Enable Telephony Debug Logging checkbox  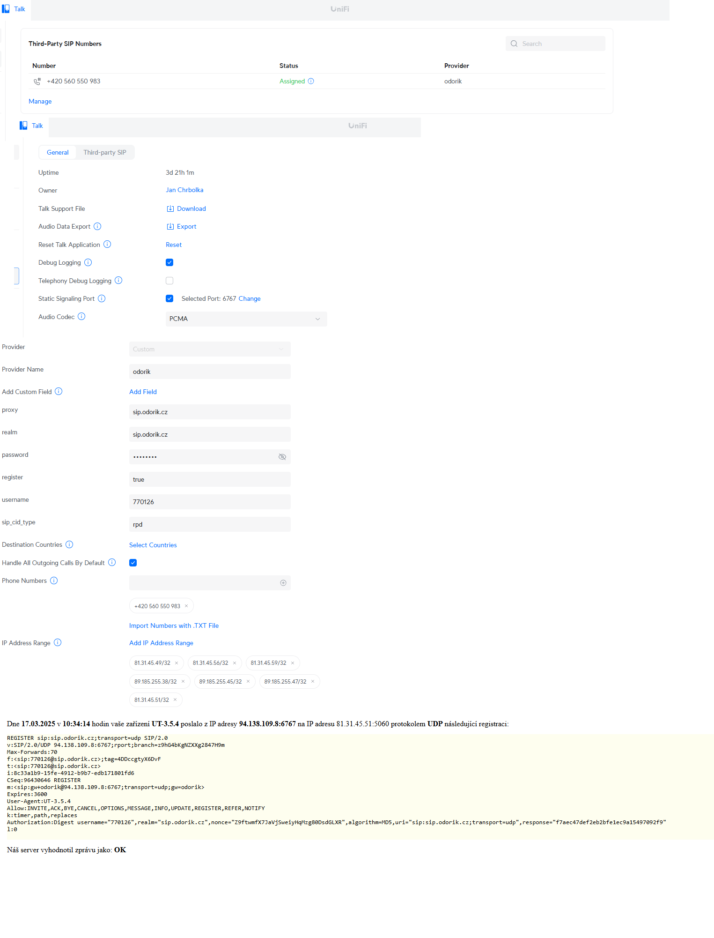(x=169, y=281)
